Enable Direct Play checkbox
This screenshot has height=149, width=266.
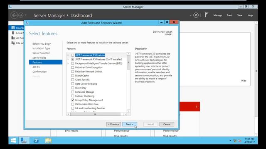pyautogui.click(x=73, y=88)
